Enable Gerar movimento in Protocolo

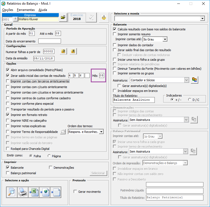click(75, 192)
